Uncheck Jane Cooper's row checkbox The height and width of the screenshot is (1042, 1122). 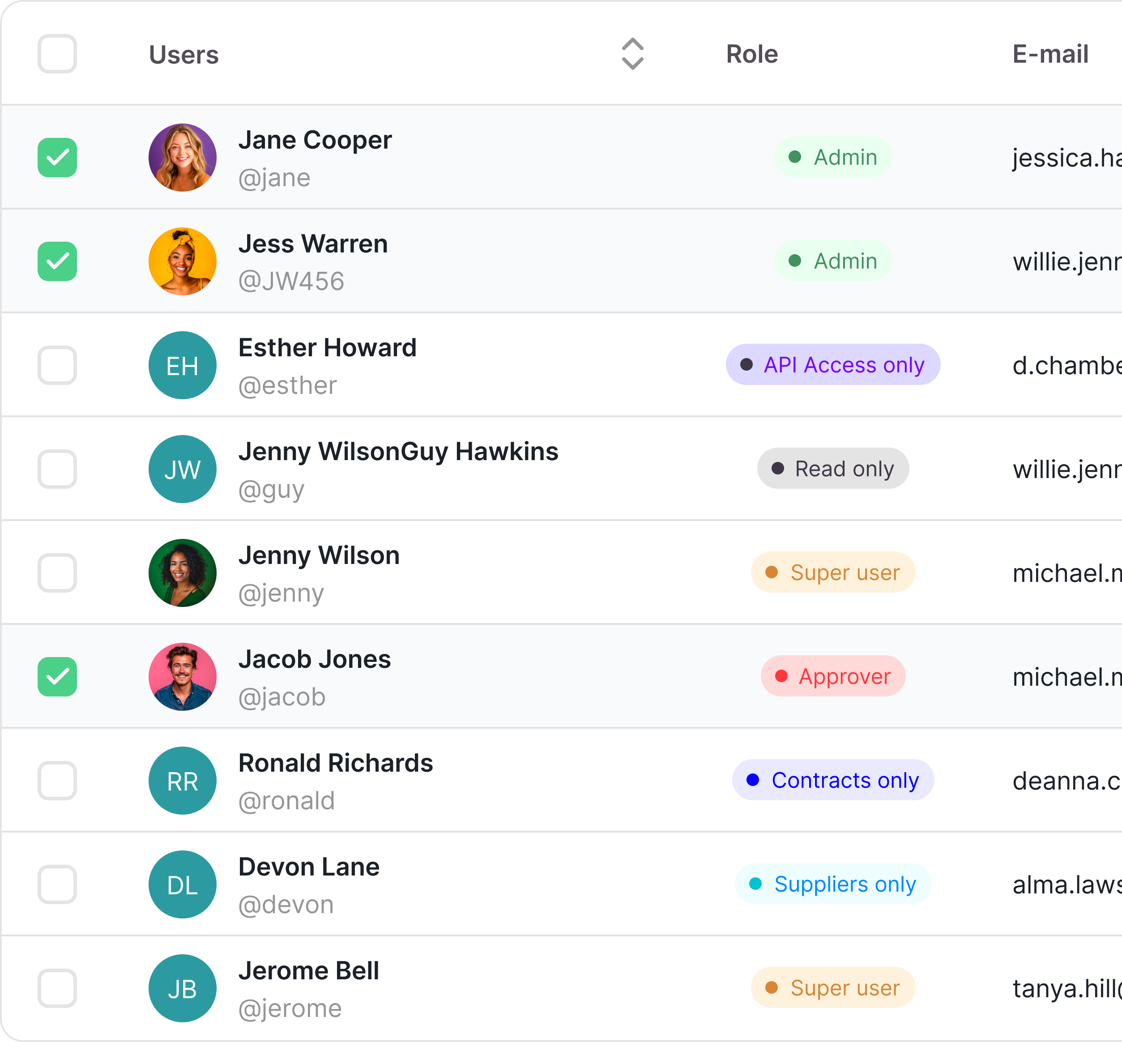click(x=57, y=157)
